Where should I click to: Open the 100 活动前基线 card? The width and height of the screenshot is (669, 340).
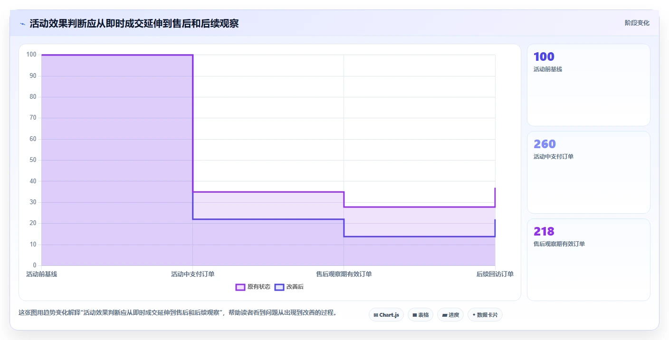click(589, 85)
